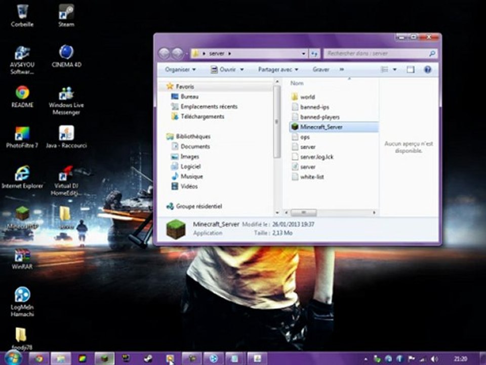This screenshot has height=365, width=486.
Task: Open the Explorer help question mark
Action: [x=428, y=69]
